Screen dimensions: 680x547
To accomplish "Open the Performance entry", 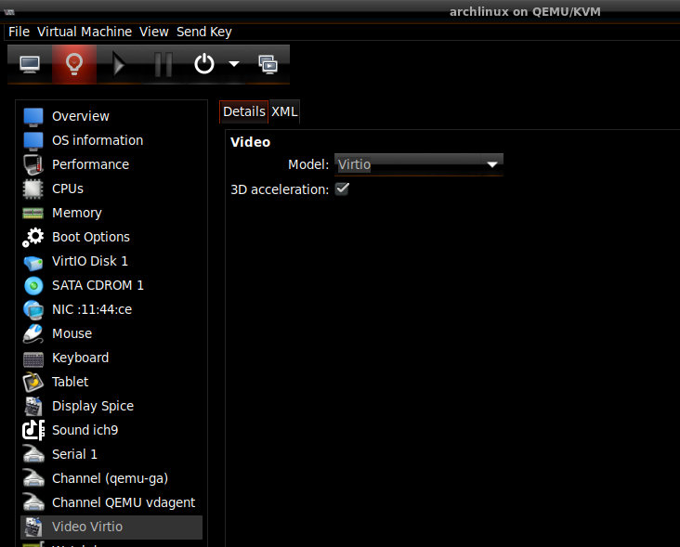I will click(x=91, y=164).
